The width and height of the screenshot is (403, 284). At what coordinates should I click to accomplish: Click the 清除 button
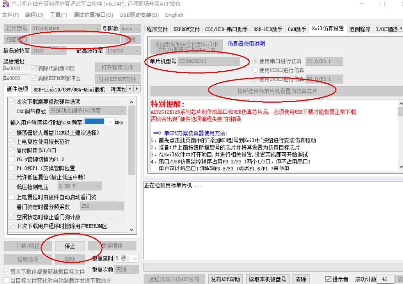[x=300, y=279]
